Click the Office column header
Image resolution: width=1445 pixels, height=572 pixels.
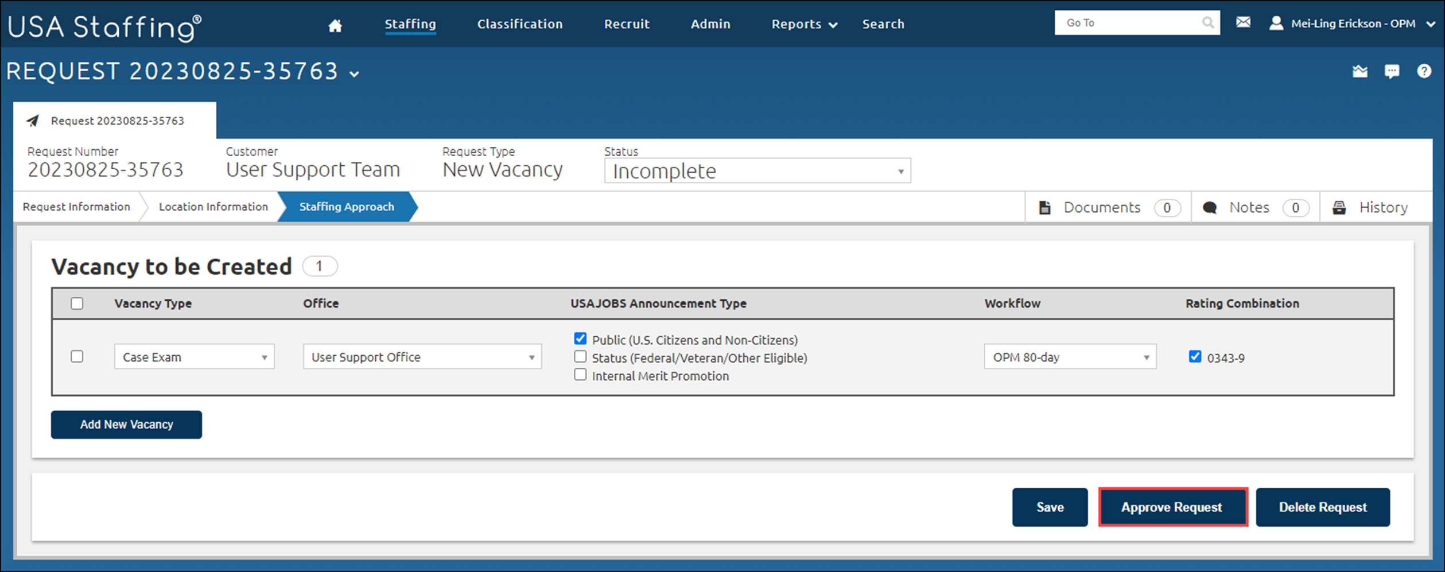click(x=321, y=303)
